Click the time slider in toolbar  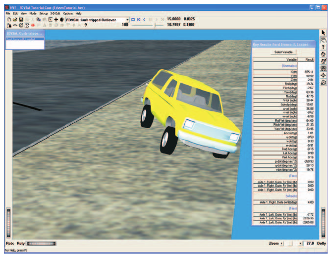[x=147, y=25]
